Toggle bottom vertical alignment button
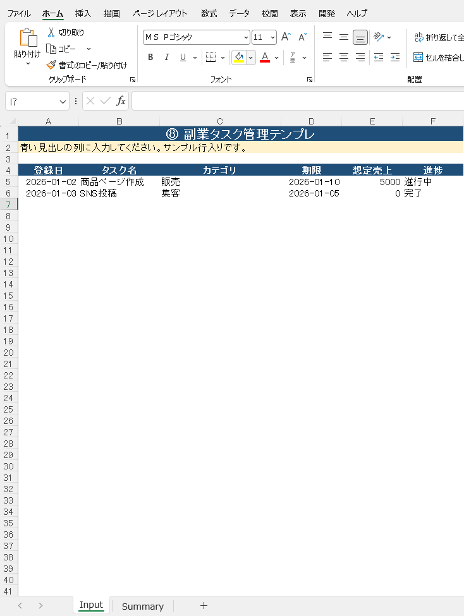Image resolution: width=464 pixels, height=616 pixels. pyautogui.click(x=360, y=37)
